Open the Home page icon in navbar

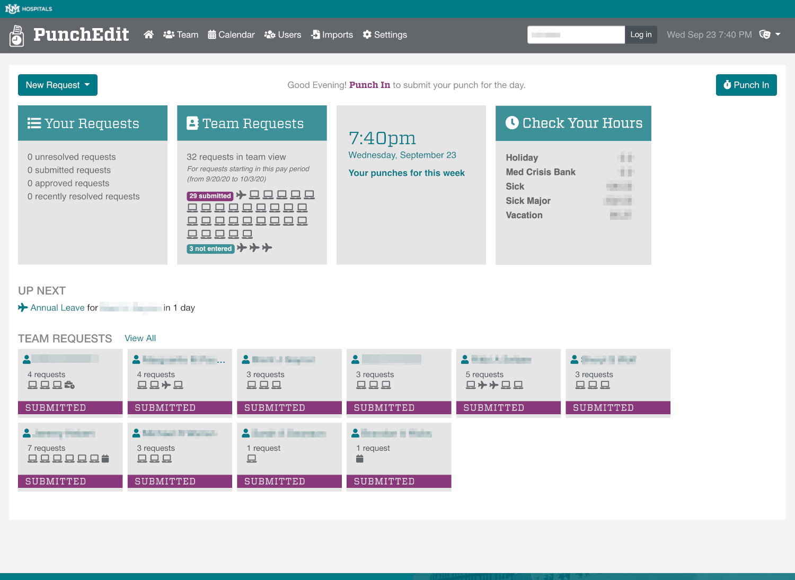[148, 34]
